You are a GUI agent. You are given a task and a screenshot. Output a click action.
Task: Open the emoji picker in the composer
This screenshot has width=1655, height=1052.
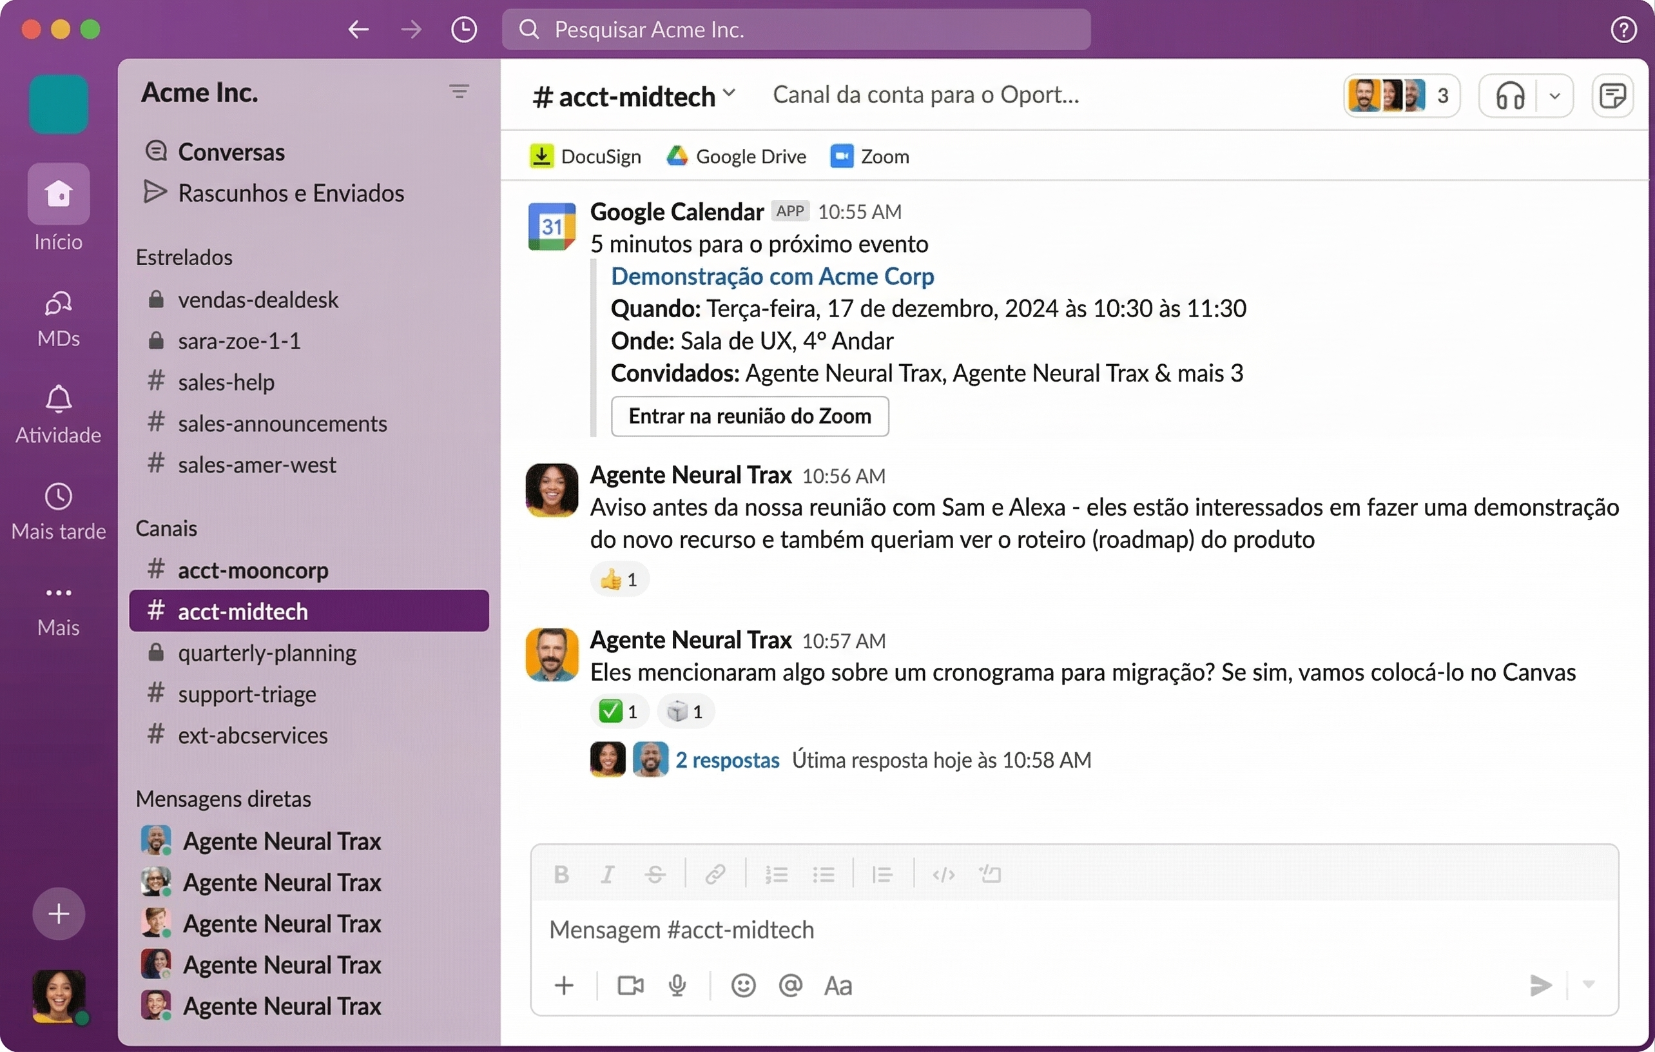[743, 986]
